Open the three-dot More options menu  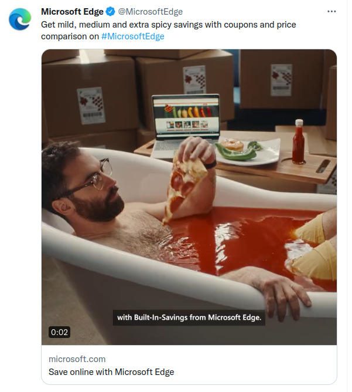tap(332, 12)
